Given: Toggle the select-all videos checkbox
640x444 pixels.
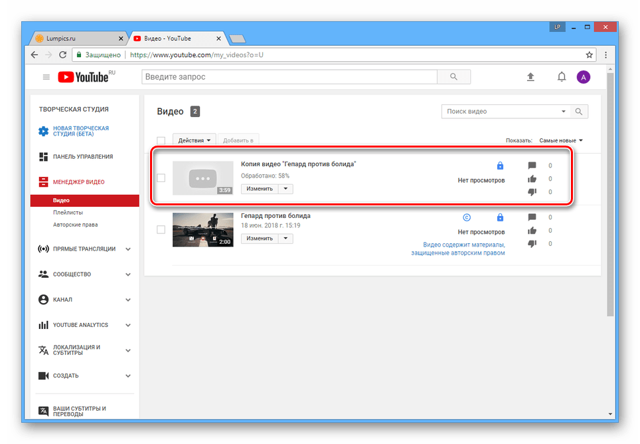Looking at the screenshot, I should pyautogui.click(x=161, y=140).
